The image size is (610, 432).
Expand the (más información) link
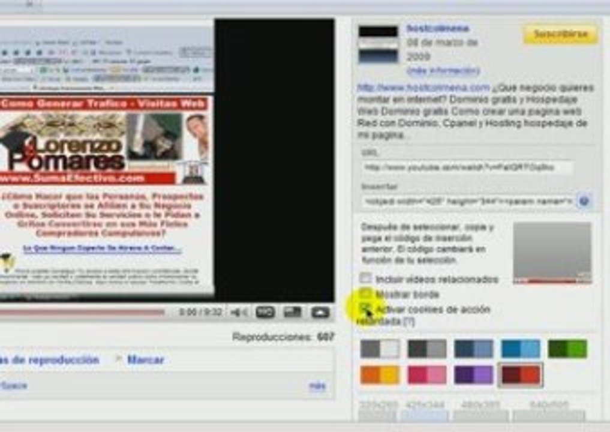click(443, 71)
